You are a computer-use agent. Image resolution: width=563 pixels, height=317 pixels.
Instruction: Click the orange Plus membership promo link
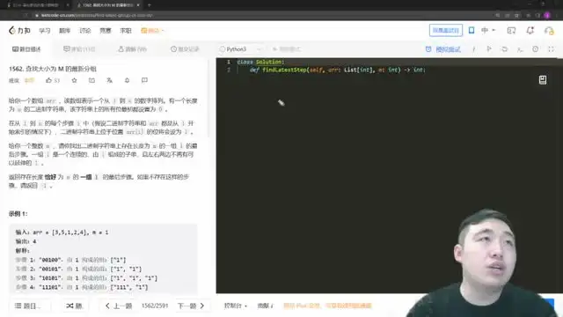click(x=327, y=306)
